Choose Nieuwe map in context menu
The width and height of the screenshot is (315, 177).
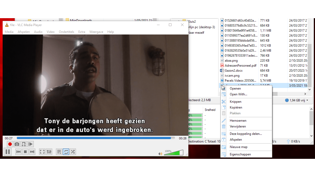246,147
